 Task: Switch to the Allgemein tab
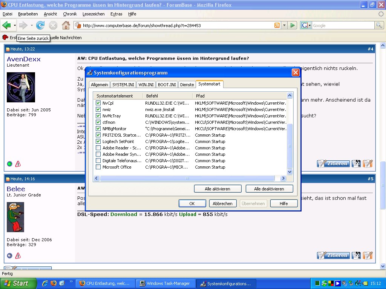coord(100,85)
